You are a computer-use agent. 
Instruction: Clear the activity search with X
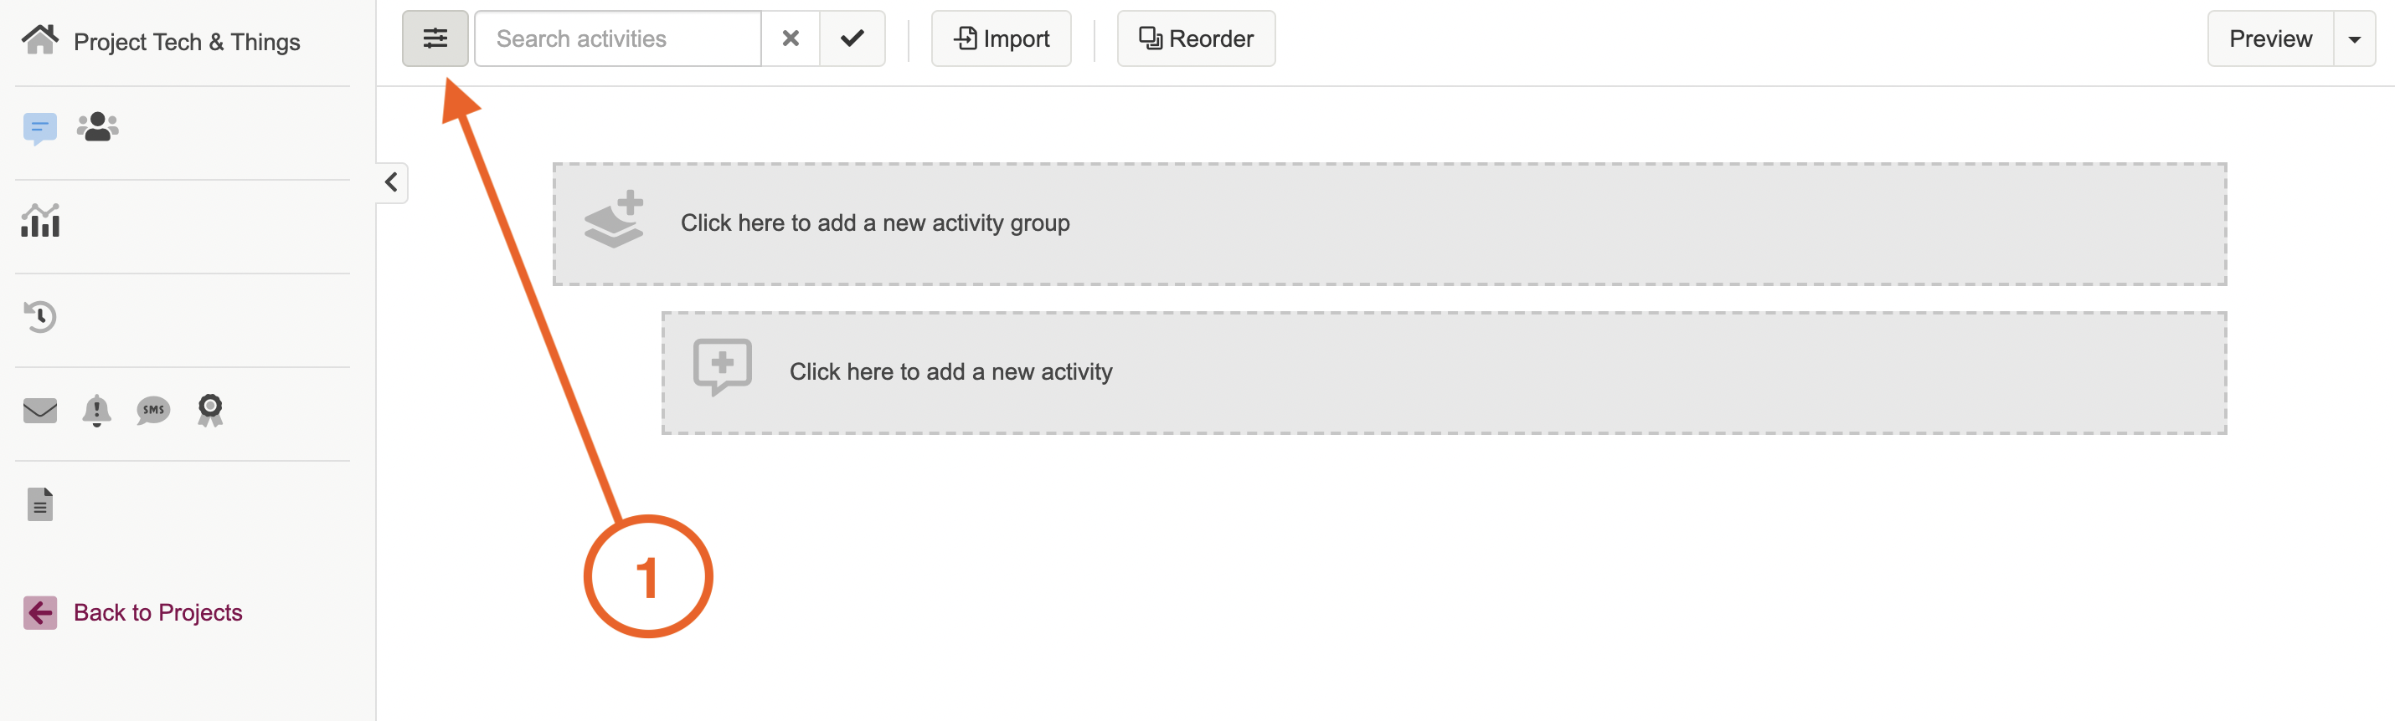(791, 39)
